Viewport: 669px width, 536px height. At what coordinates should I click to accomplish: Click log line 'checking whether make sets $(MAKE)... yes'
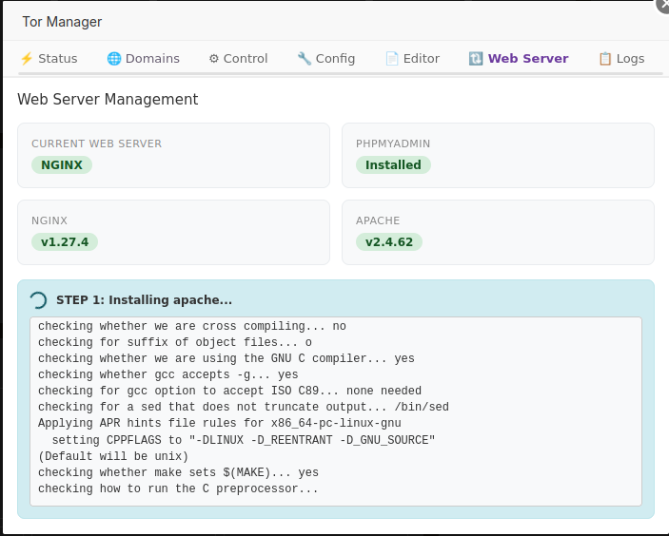178,472
